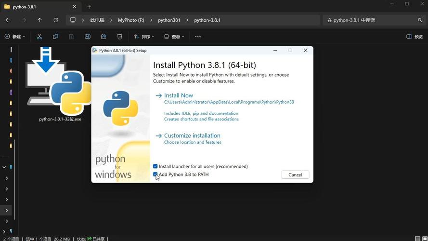Viewport: 428px width, 241px height.
Task: Expand the chevron after MyPhoto (F:) breadcrumb
Action: click(x=151, y=20)
